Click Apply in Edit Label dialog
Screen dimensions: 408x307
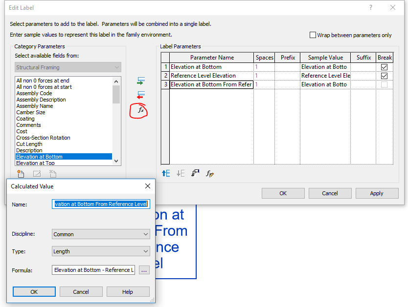click(377, 193)
